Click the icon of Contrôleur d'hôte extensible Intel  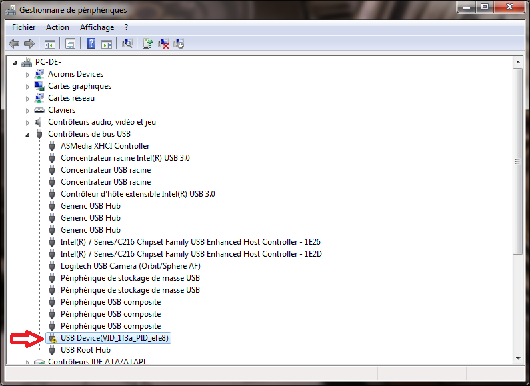click(x=52, y=194)
